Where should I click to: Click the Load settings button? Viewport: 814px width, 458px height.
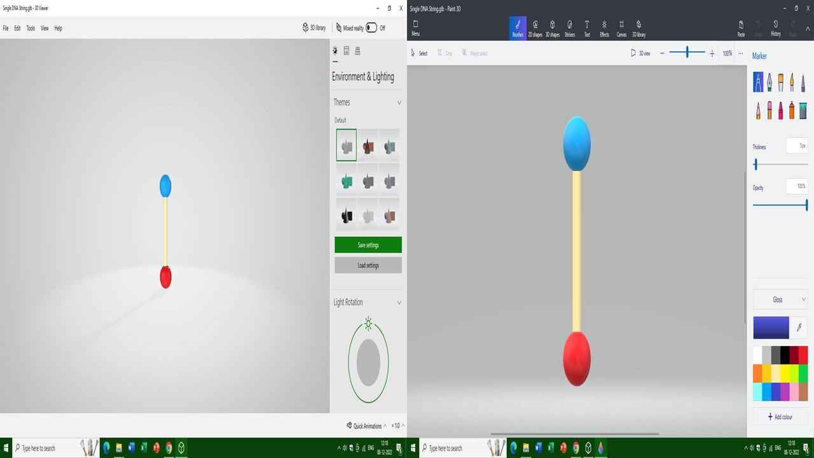tap(368, 265)
